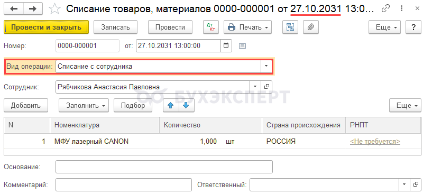This screenshot has width=423, height=194.
Task: Expand the Ответственный dropdown arrow
Action: click(404, 184)
